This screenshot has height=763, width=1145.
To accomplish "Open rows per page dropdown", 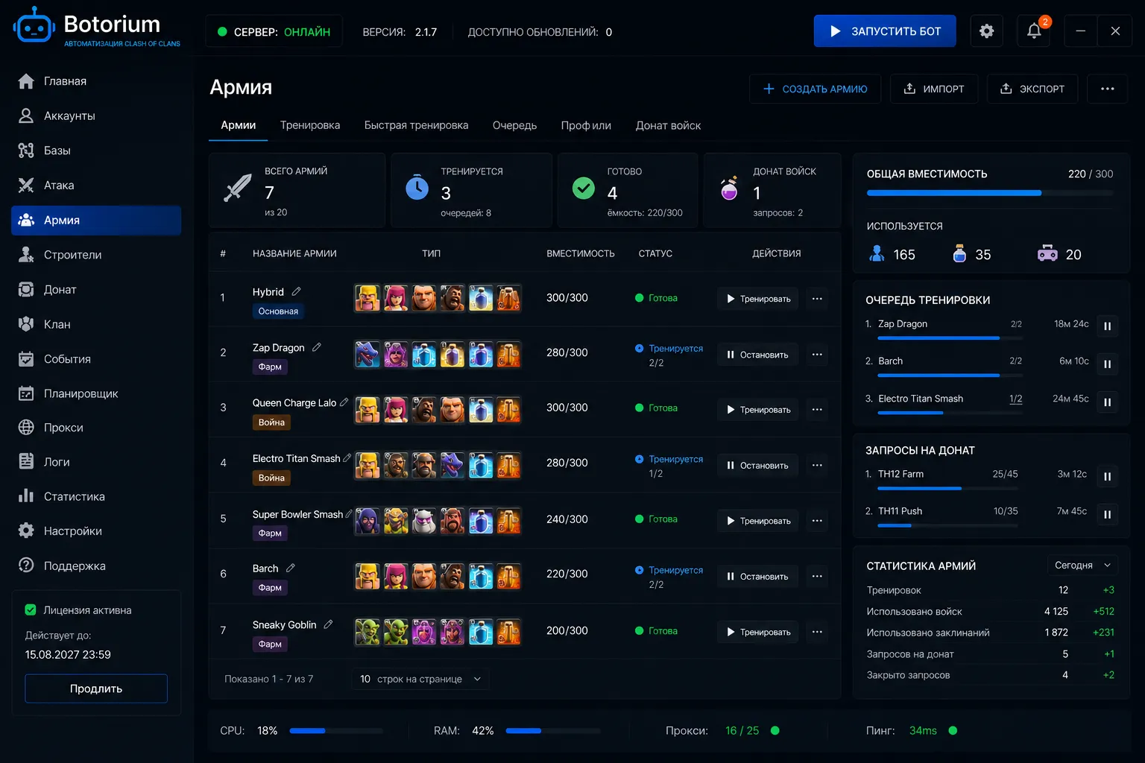I will pos(420,679).
